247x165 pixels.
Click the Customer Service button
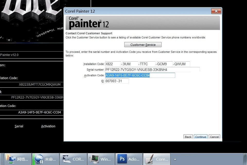tap(143, 45)
